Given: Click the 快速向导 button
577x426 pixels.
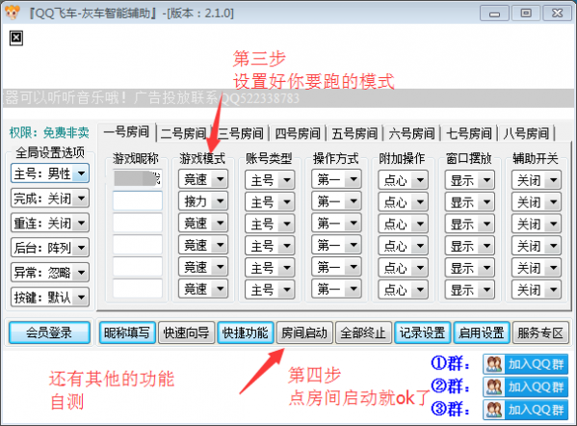Looking at the screenshot, I should pyautogui.click(x=186, y=333).
